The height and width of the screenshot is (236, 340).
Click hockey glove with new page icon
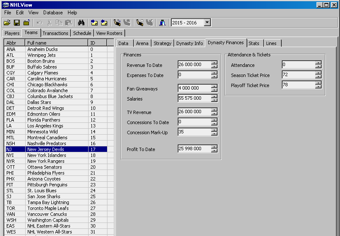click(x=140, y=23)
